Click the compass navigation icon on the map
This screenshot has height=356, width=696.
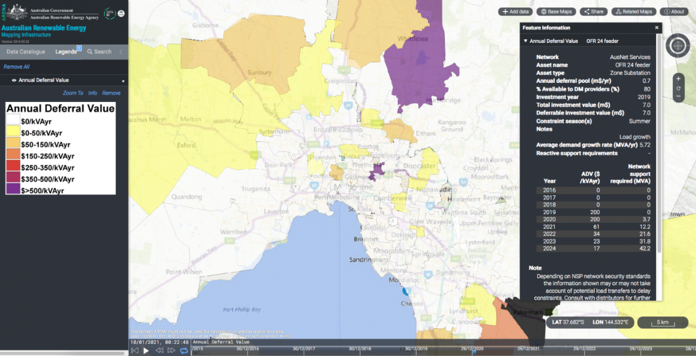coord(677,45)
